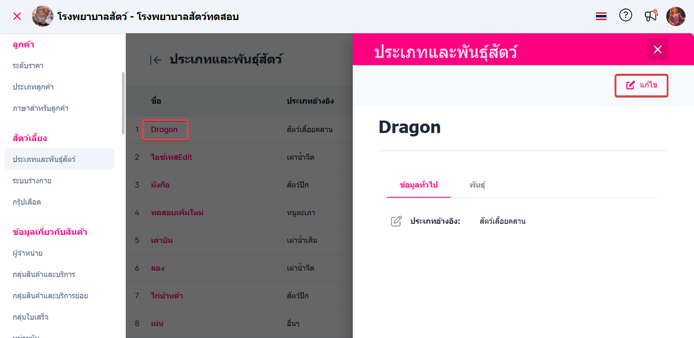Open กลุ่มสินค้าและบริการ in the sidebar
694x338 pixels.
(x=44, y=274)
